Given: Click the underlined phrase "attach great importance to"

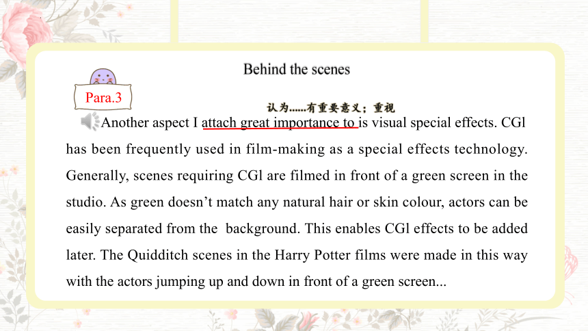Looking at the screenshot, I should coord(280,122).
